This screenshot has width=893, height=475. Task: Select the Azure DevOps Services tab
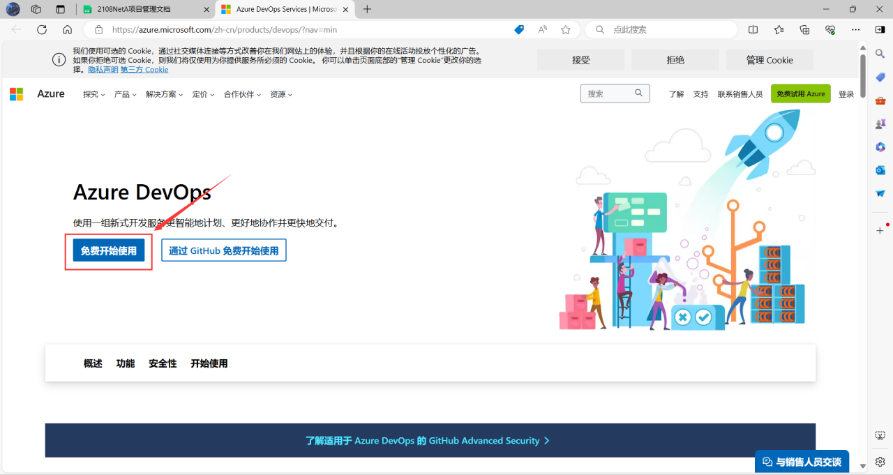pos(285,10)
